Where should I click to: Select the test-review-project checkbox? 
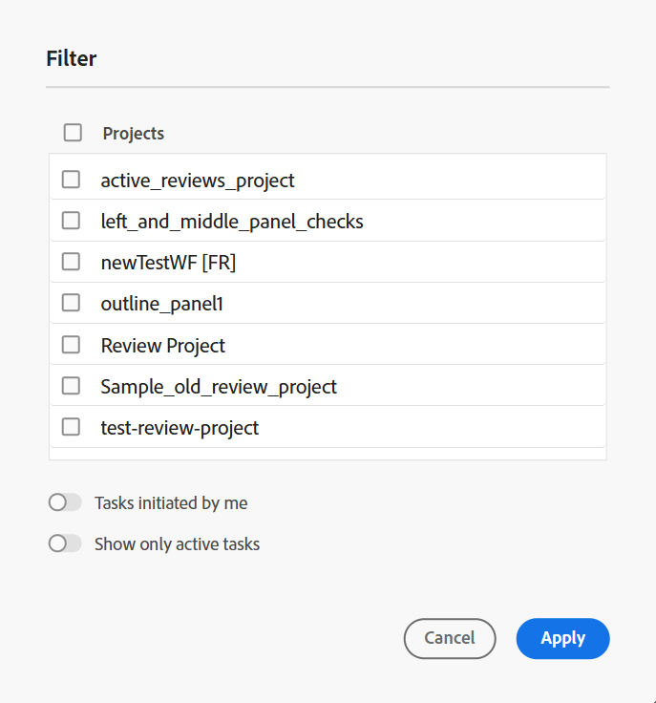pos(71,427)
